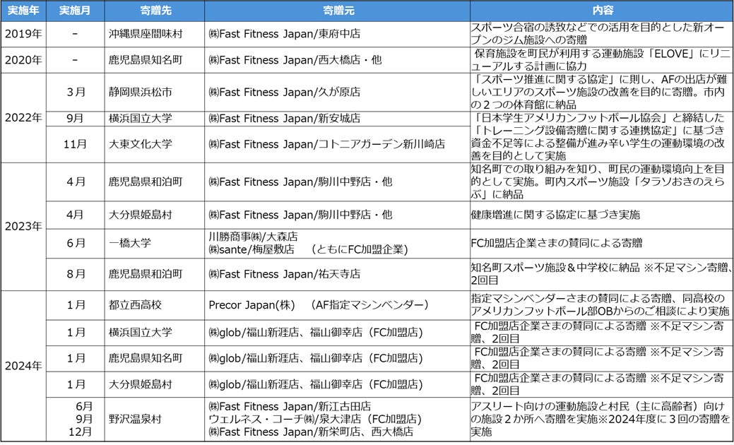Click the 沖縄県座間味村 cell

[155, 34]
